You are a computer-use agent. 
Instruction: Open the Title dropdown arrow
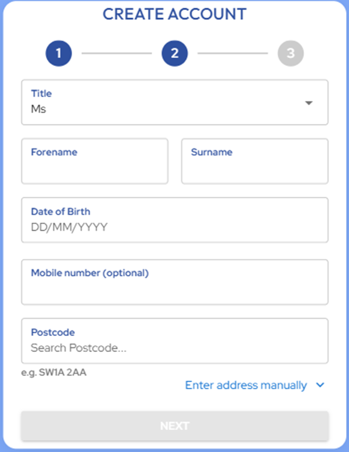click(x=309, y=103)
